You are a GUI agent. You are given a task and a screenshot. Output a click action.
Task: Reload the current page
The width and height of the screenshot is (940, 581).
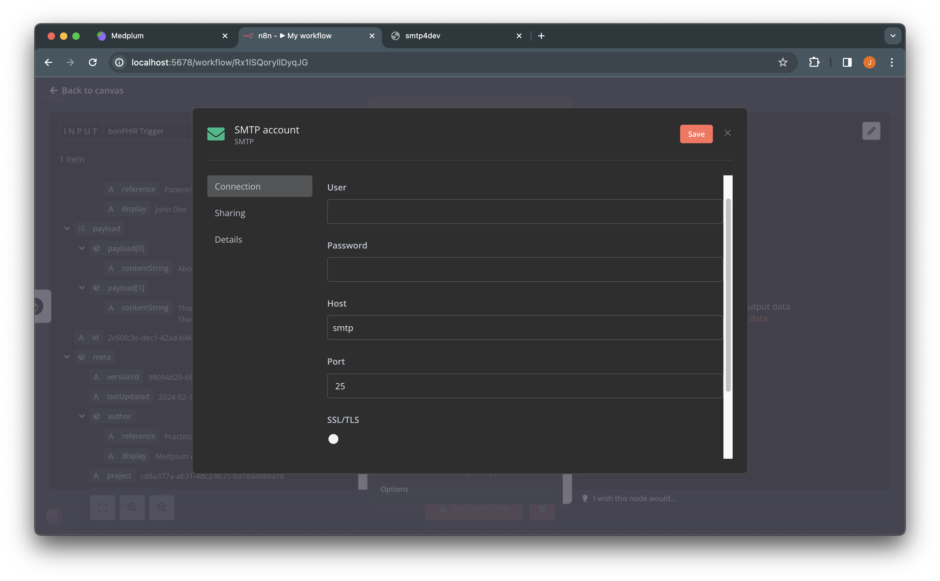(93, 62)
